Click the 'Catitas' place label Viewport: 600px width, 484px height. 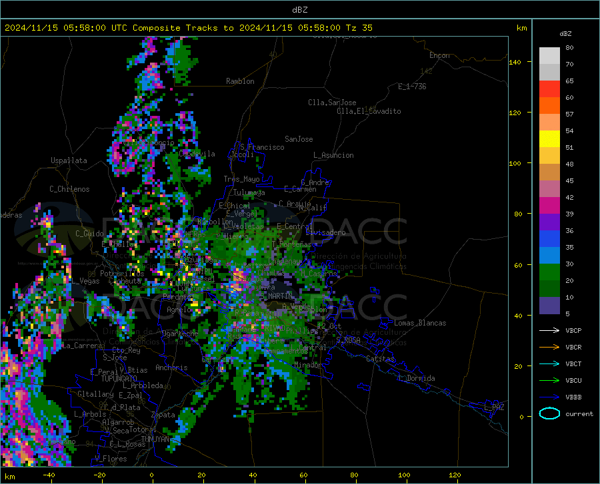[x=380, y=359]
